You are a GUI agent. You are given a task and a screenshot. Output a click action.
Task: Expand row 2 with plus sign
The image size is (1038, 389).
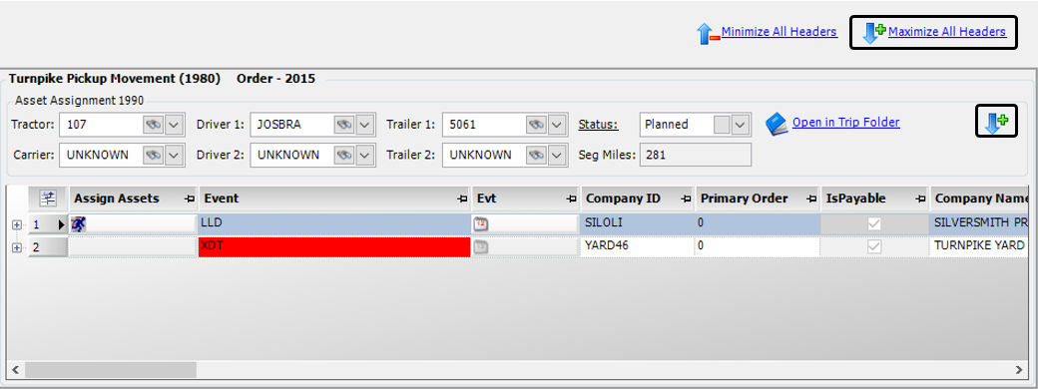tap(17, 247)
